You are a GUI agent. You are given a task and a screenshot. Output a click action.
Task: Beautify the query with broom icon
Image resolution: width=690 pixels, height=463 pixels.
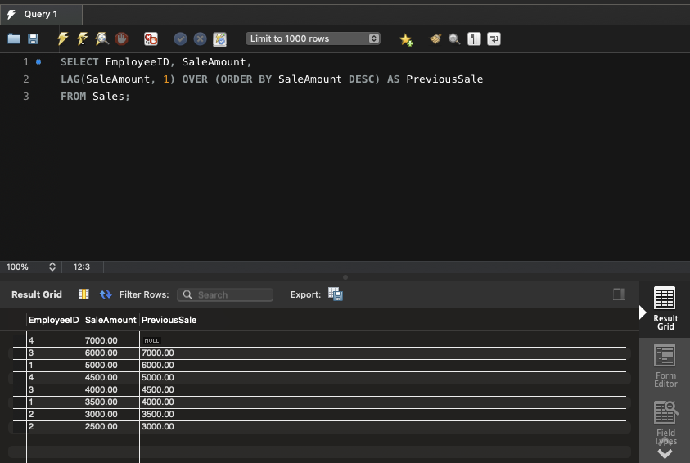tap(435, 38)
